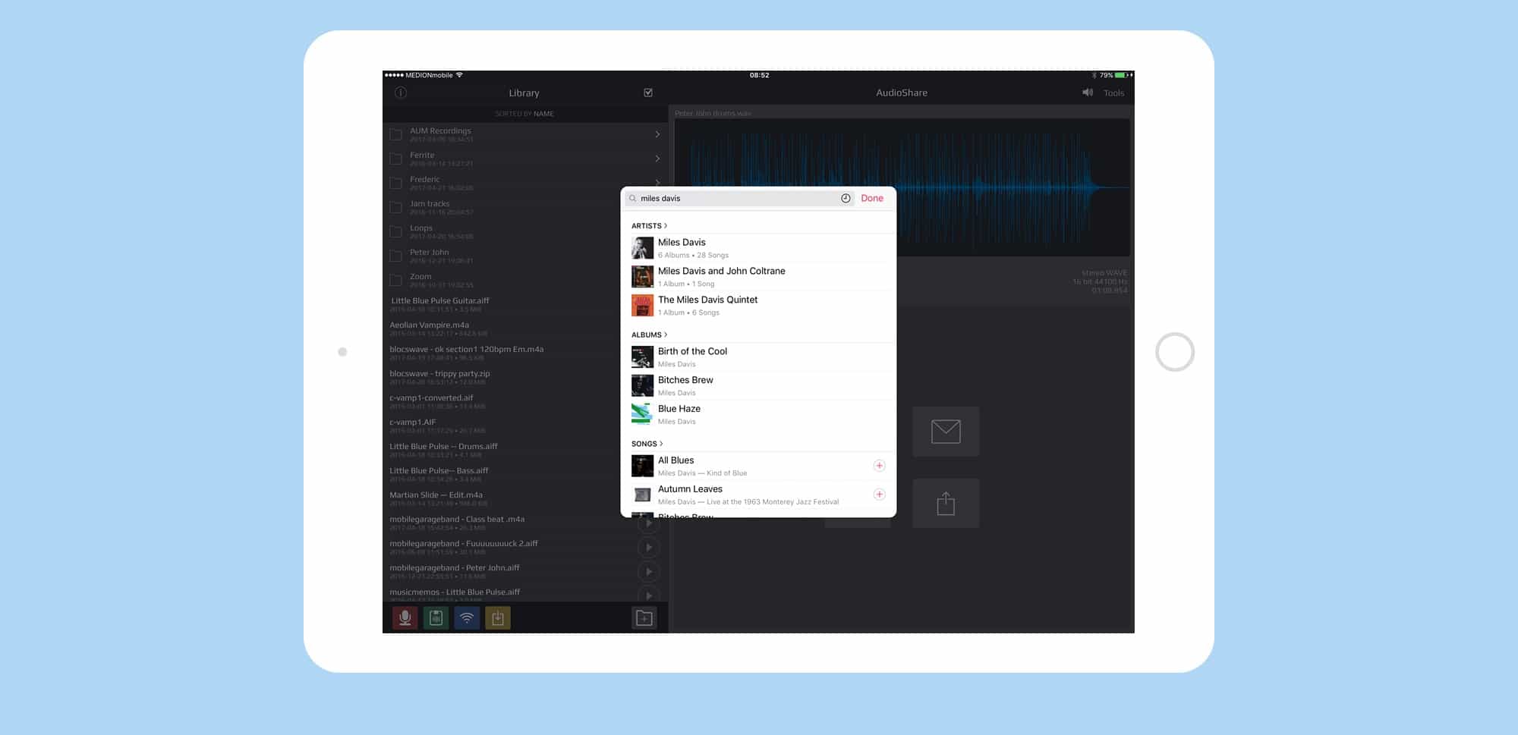Create new folder with folder-plus icon

pos(644,618)
